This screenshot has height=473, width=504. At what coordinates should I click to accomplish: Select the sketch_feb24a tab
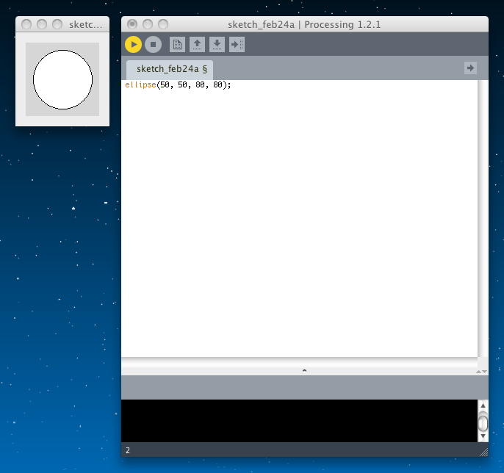(171, 69)
